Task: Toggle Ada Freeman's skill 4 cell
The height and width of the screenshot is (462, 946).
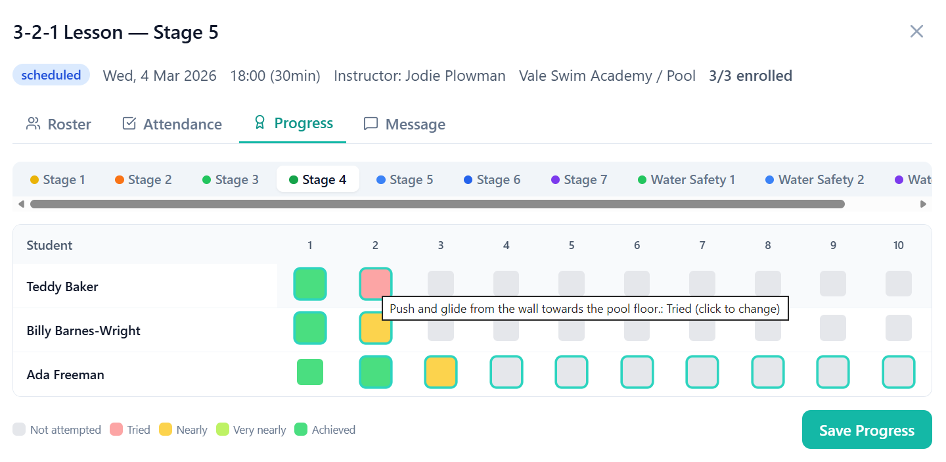Action: [x=506, y=372]
